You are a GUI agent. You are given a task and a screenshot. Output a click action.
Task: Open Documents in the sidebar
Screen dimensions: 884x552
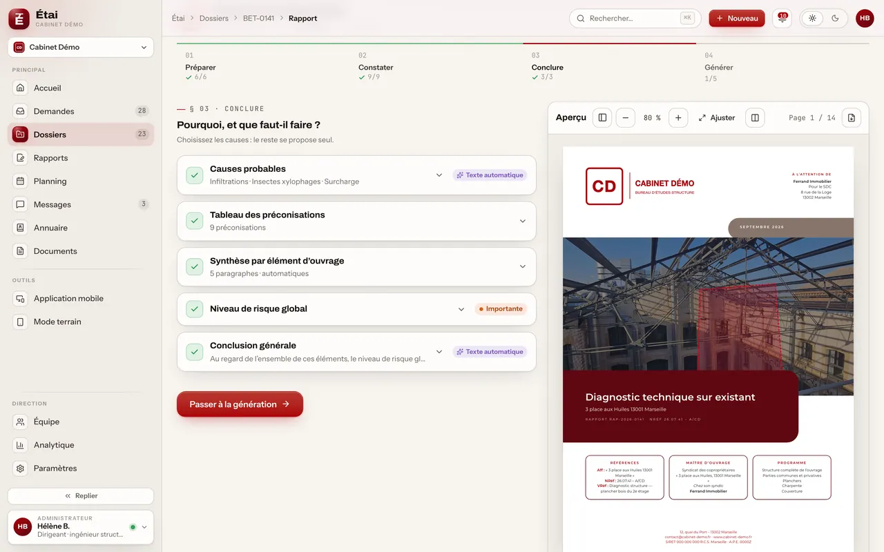click(x=81, y=251)
